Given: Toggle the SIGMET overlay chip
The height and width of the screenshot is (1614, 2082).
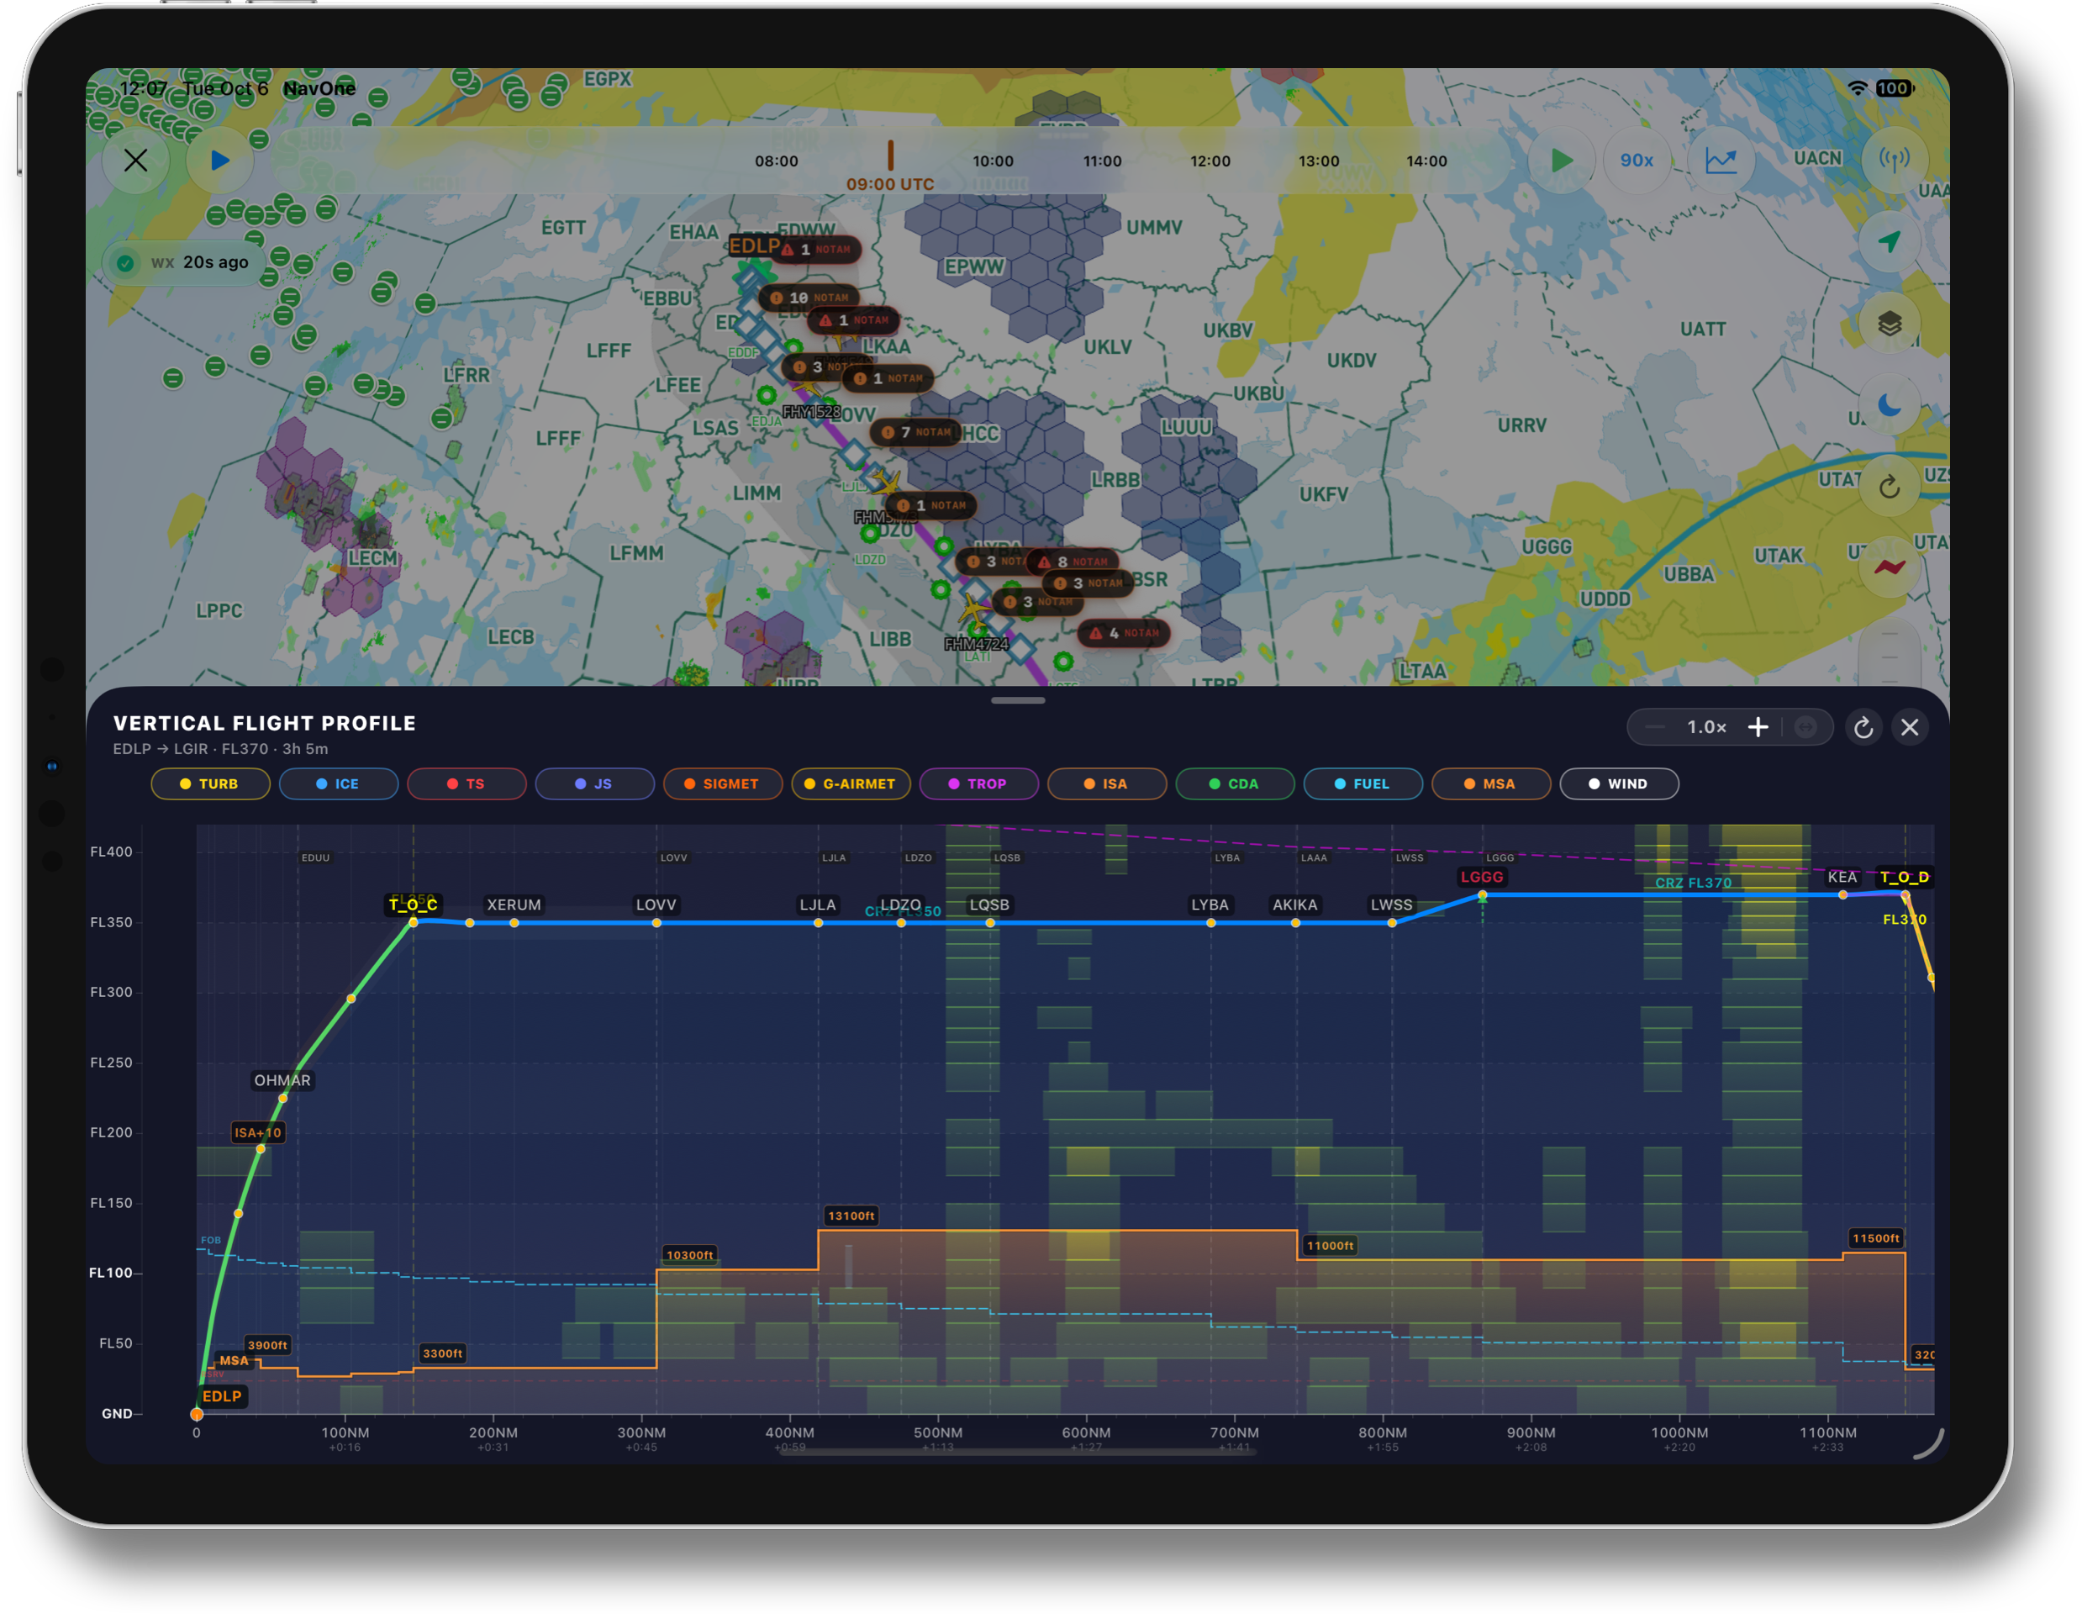Looking at the screenshot, I should [x=723, y=783].
